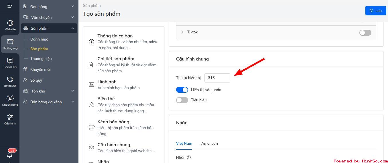Screen dimensions: 388x163
Task: Turn off Hiển thị sản phẩm switch
Action: (182, 90)
